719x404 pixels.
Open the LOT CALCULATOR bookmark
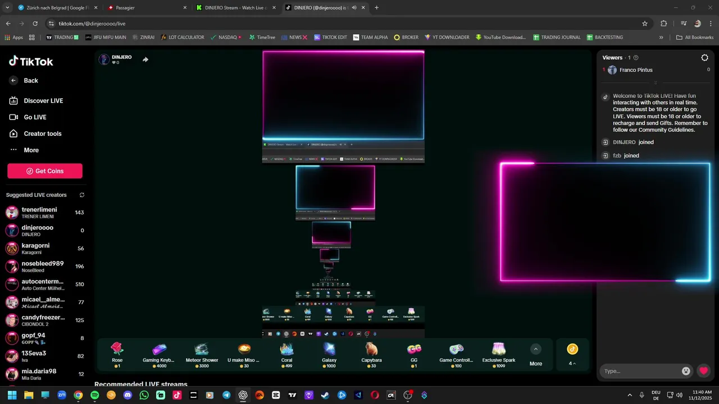183,38
